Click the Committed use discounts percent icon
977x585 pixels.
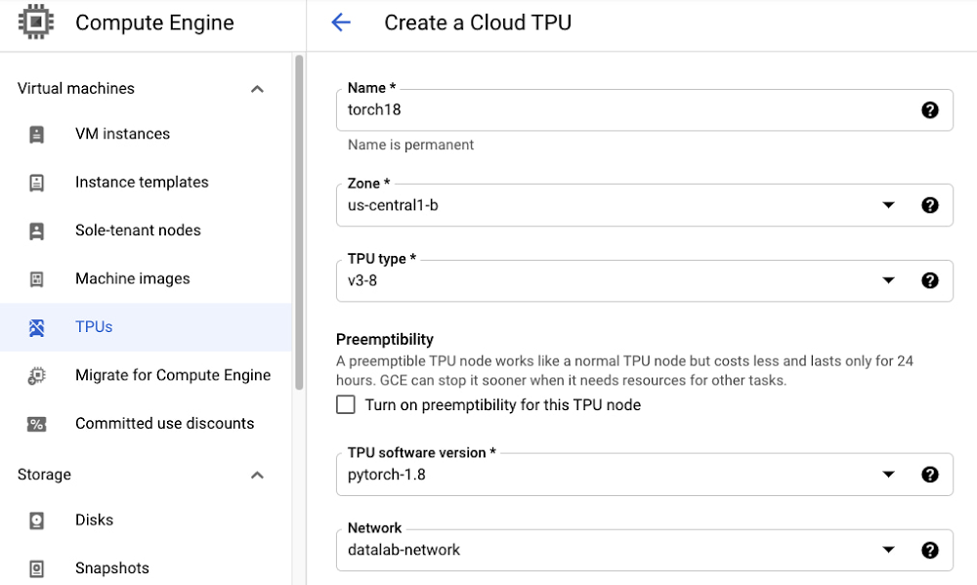pyautogui.click(x=37, y=424)
